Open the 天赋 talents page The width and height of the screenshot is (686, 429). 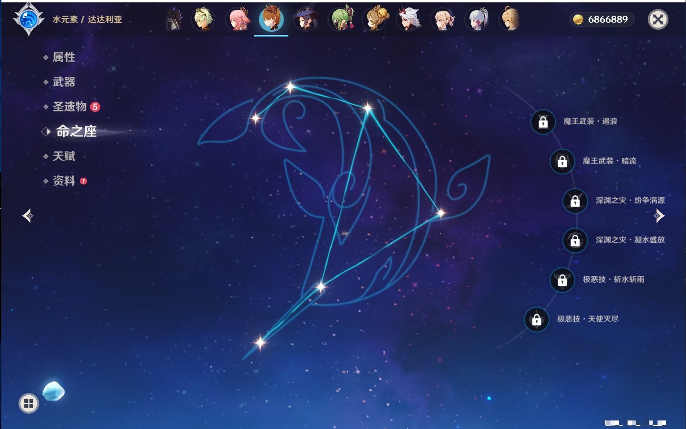point(64,156)
